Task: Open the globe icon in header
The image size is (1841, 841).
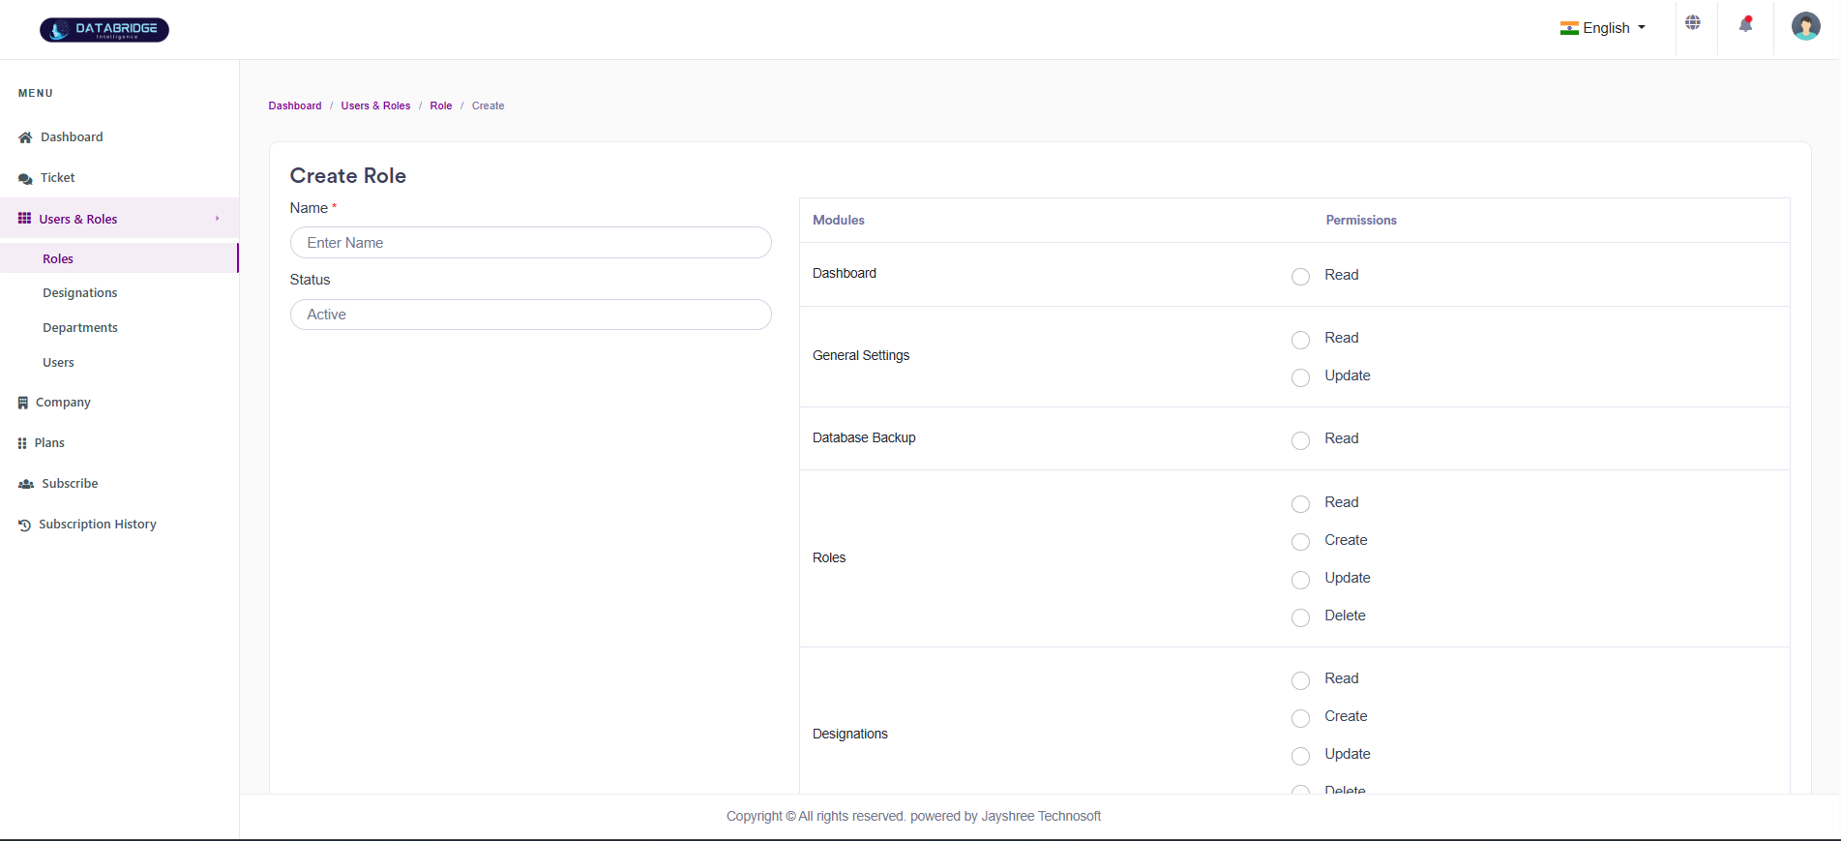Action: tap(1693, 22)
